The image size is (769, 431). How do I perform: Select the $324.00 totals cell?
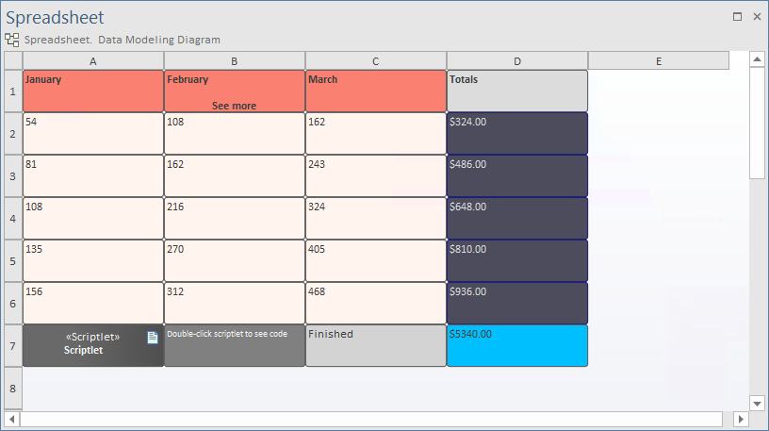point(516,133)
